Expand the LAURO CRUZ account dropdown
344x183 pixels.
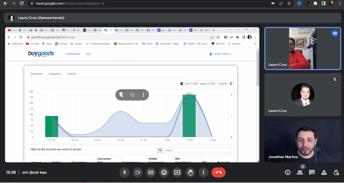(x=220, y=54)
